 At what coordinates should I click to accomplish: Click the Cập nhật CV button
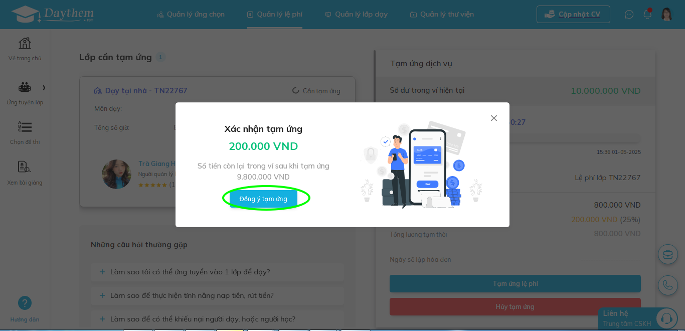tap(573, 14)
